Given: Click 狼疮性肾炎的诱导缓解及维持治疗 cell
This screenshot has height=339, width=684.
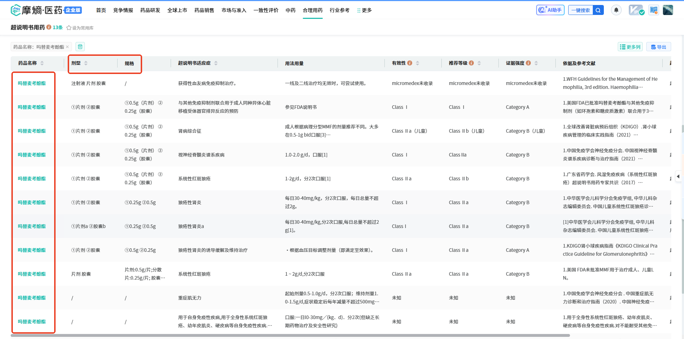Looking at the screenshot, I should click(213, 250).
